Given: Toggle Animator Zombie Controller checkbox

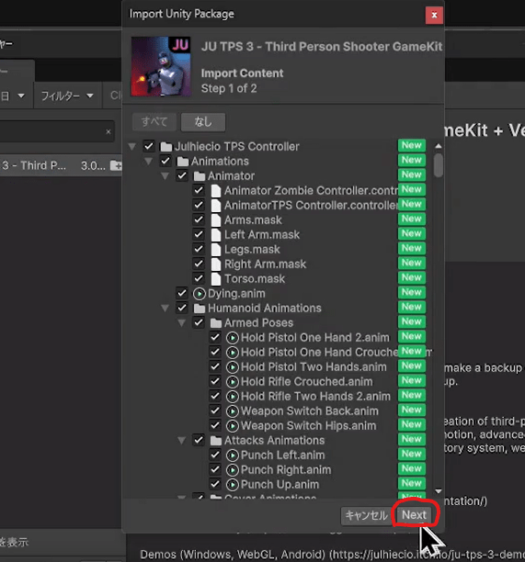Looking at the screenshot, I should click(199, 190).
